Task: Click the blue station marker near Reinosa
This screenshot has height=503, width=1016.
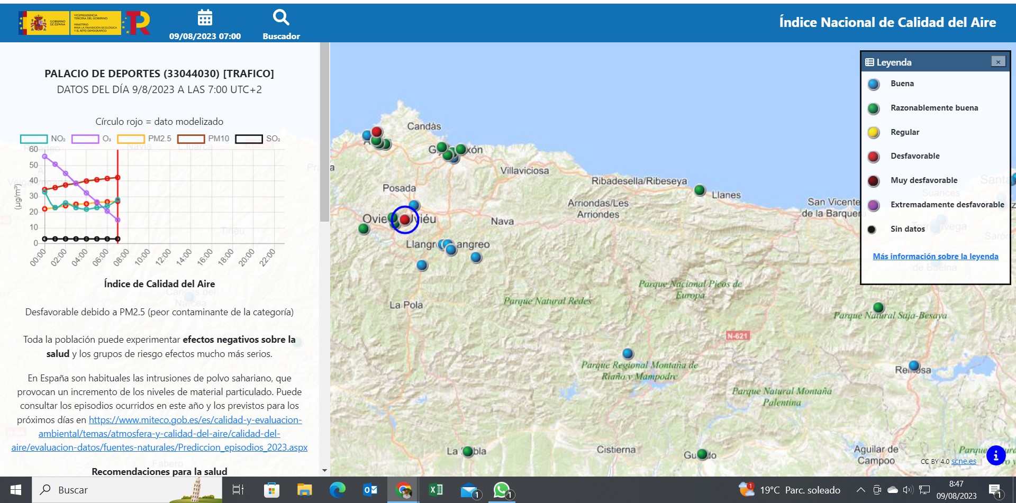Action: tap(914, 365)
